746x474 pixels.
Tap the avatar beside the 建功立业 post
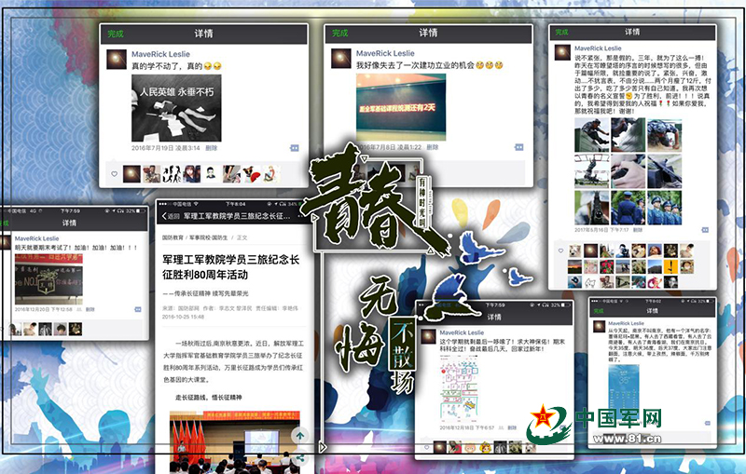click(340, 59)
